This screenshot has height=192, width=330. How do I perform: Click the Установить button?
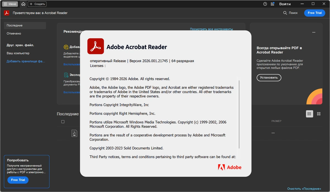(x=269, y=78)
